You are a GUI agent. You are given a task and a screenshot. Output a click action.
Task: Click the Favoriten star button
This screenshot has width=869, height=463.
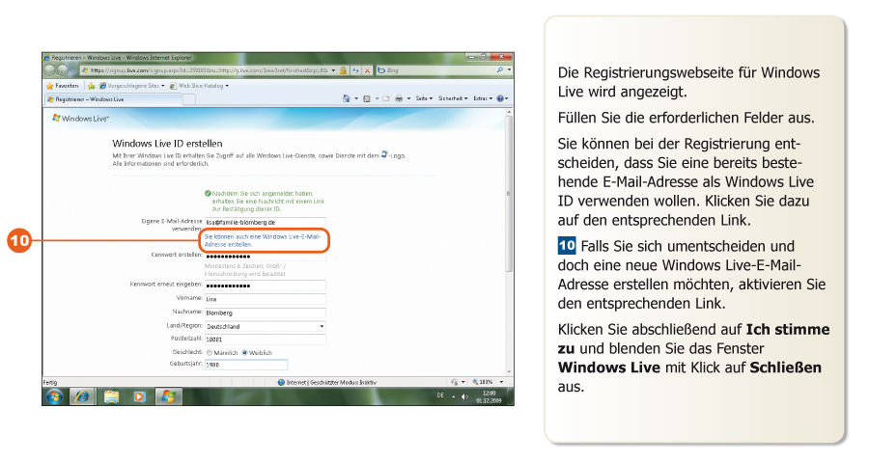(x=61, y=85)
